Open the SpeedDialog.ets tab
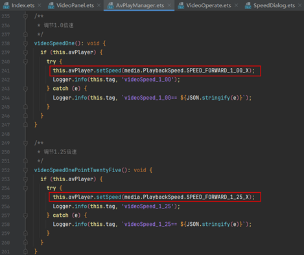 [274, 5]
